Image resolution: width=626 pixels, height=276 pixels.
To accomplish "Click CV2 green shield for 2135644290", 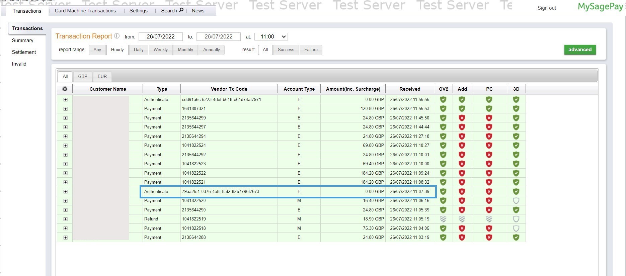I will coord(443,210).
